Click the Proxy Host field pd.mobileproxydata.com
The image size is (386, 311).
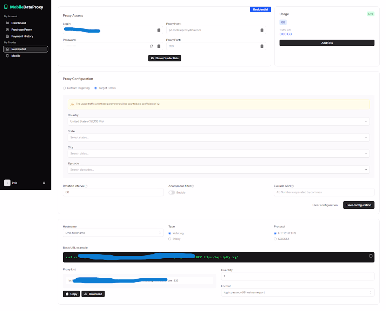pos(216,30)
